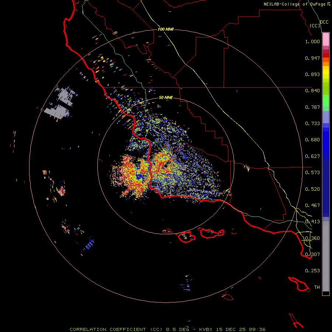The width and height of the screenshot is (332, 332).
Task: Click the 0.680 legend value
Action: [312, 140]
